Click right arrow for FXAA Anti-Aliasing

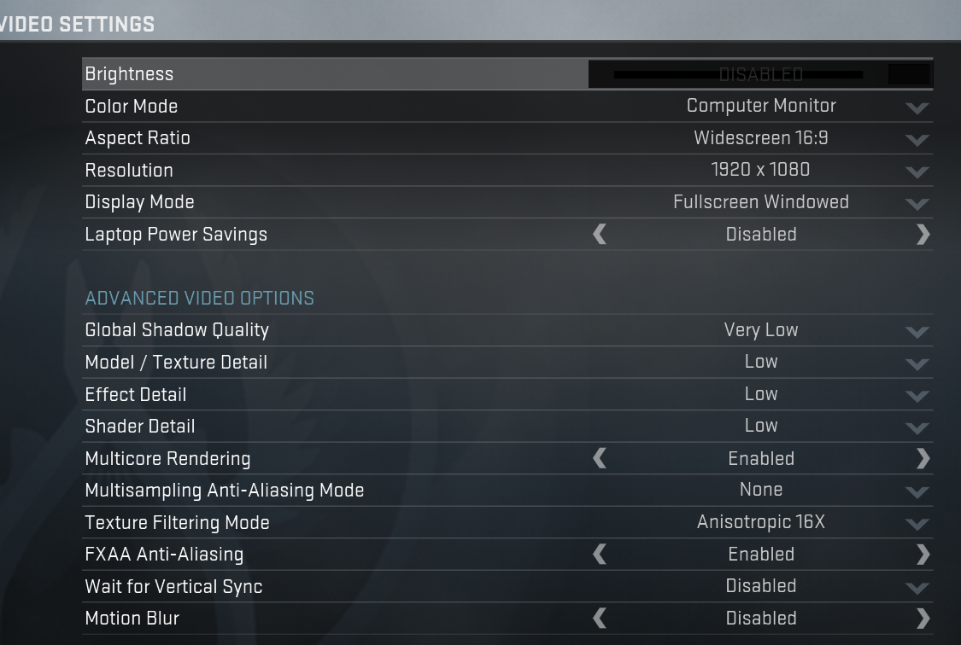pyautogui.click(x=923, y=555)
